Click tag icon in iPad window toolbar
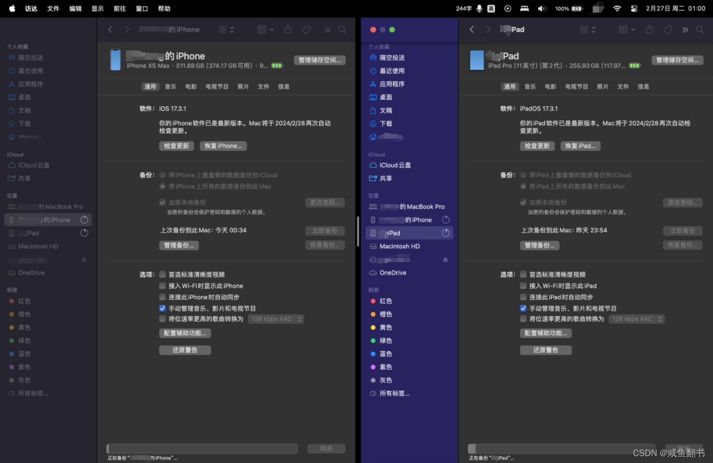The image size is (713, 463). click(668, 30)
